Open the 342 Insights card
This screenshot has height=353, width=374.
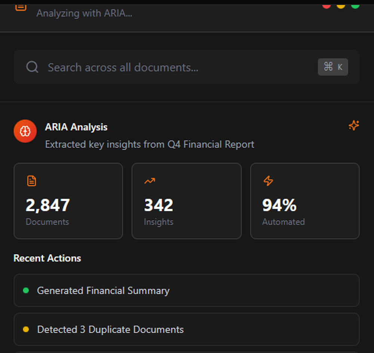[187, 201]
